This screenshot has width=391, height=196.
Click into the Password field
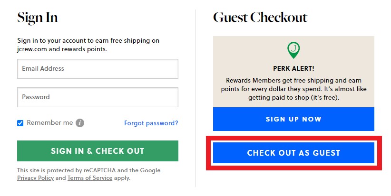pos(98,97)
